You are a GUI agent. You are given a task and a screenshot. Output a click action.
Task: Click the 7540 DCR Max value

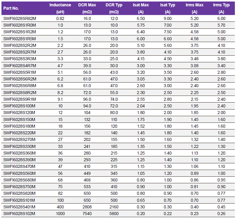point(87,214)
